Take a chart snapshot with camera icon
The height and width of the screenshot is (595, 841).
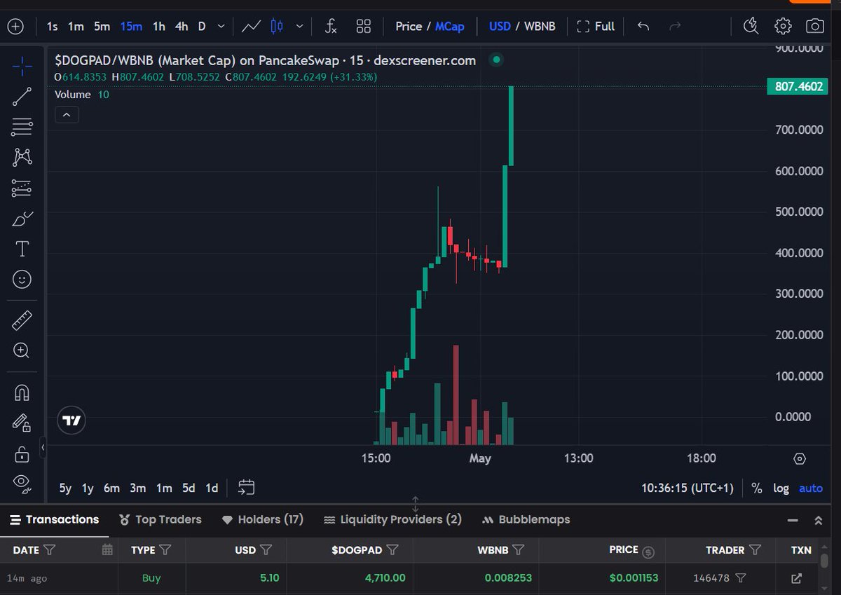click(x=814, y=27)
